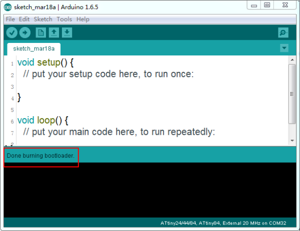This screenshot has height=231, width=300.
Task: Click the 'put your main code here' comment
Action: pos(119,132)
